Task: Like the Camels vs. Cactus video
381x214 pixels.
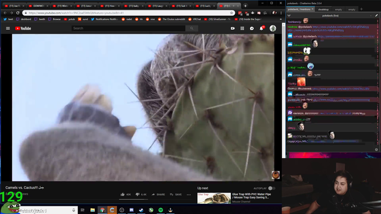Action: pos(126,194)
